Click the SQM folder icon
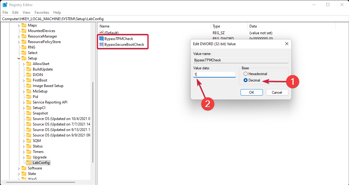The image size is (349, 185). point(29,141)
